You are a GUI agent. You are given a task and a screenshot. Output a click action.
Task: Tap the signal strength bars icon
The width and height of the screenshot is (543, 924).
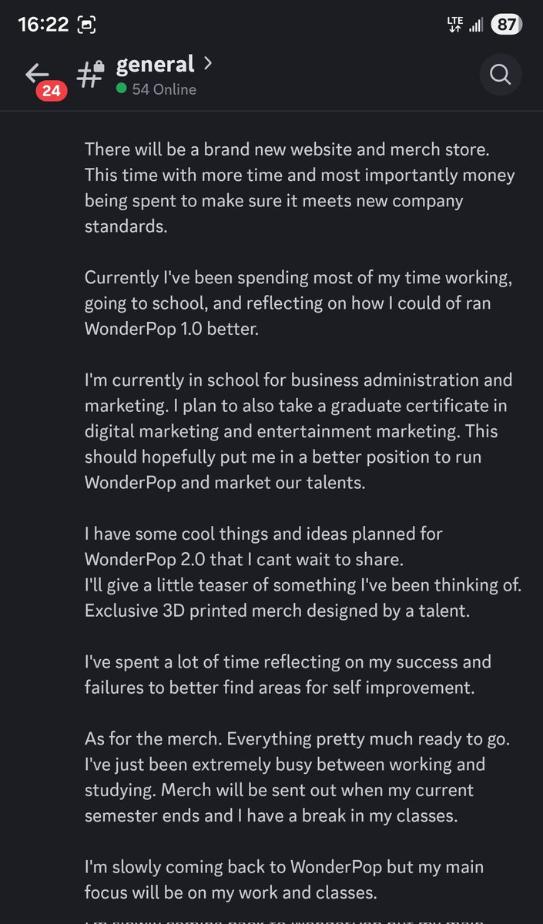pos(476,25)
